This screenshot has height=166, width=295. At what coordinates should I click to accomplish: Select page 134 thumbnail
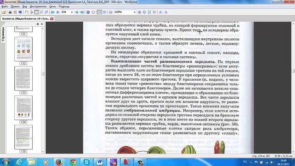tap(24, 108)
